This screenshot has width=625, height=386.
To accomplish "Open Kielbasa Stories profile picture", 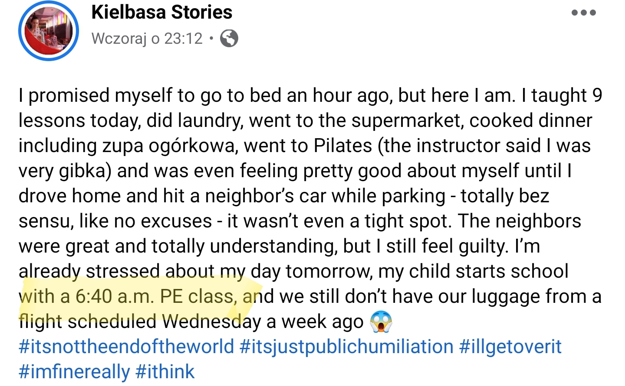I will (x=49, y=31).
